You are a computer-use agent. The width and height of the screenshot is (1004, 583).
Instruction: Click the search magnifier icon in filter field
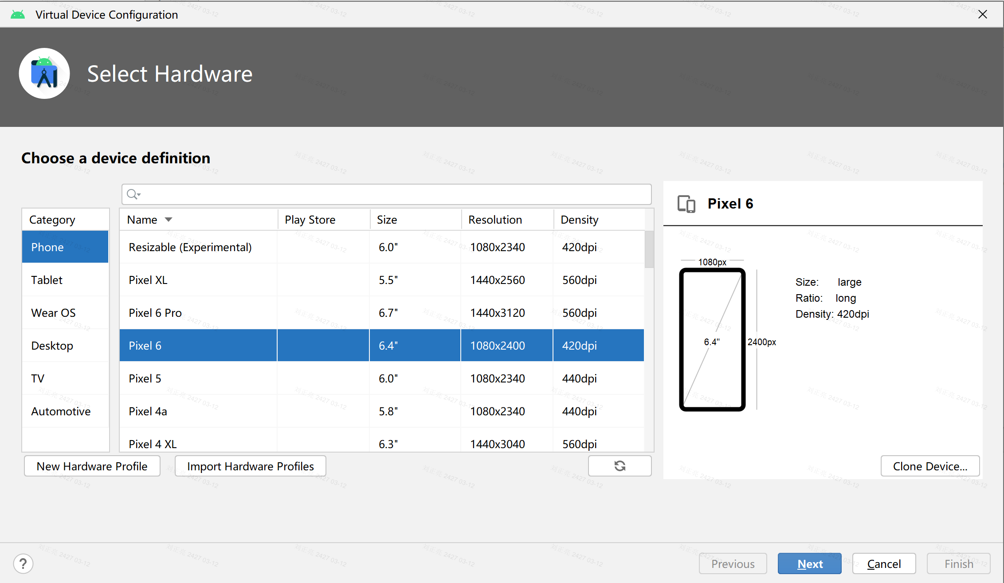[133, 194]
